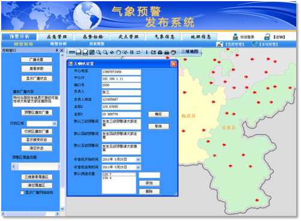Click the 注销 lock icon

click(267, 37)
